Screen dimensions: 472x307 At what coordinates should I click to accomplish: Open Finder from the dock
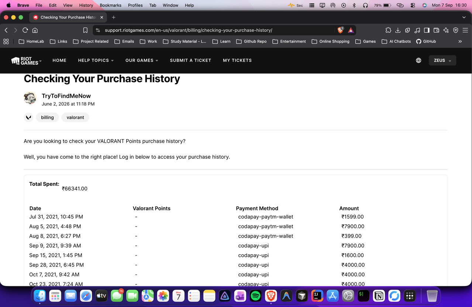point(39,296)
